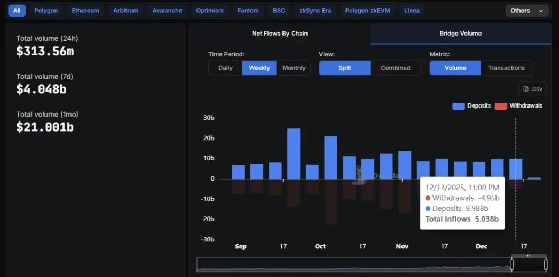This screenshot has height=277, width=559.
Task: Click the Nov axis label
Action: click(402, 246)
